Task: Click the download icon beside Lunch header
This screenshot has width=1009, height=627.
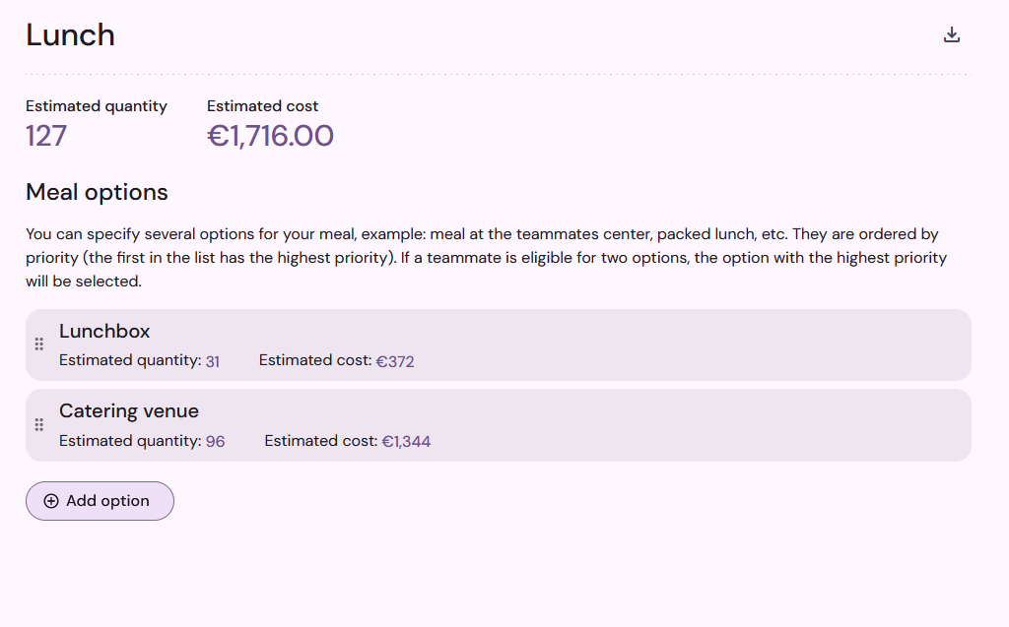Action: (x=952, y=34)
